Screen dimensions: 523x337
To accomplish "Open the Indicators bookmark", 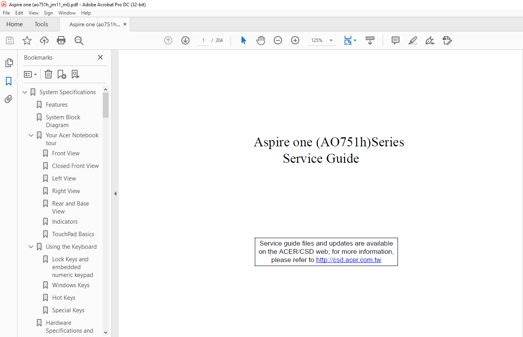I will click(65, 222).
